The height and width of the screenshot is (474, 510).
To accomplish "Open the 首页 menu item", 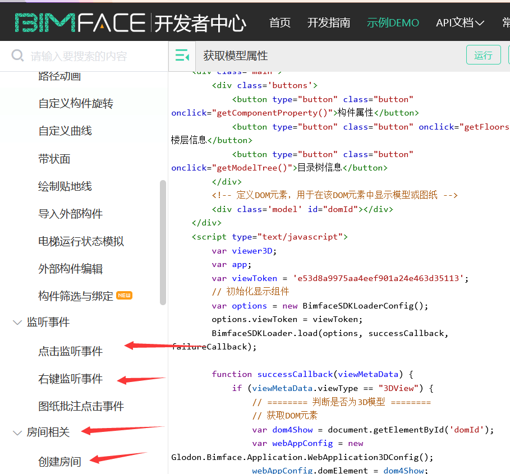I will 279,22.
